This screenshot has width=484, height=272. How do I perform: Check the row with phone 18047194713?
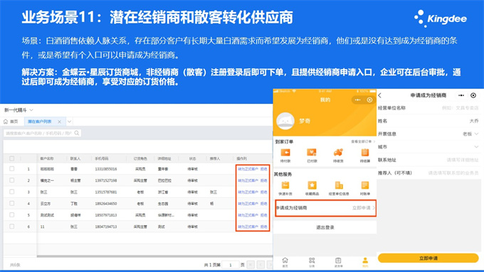(11, 226)
